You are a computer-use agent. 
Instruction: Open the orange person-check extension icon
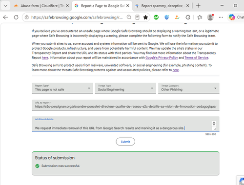pos(177,17)
